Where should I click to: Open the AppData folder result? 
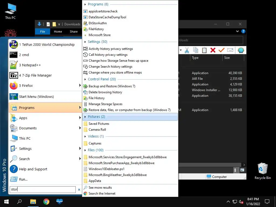130,181
